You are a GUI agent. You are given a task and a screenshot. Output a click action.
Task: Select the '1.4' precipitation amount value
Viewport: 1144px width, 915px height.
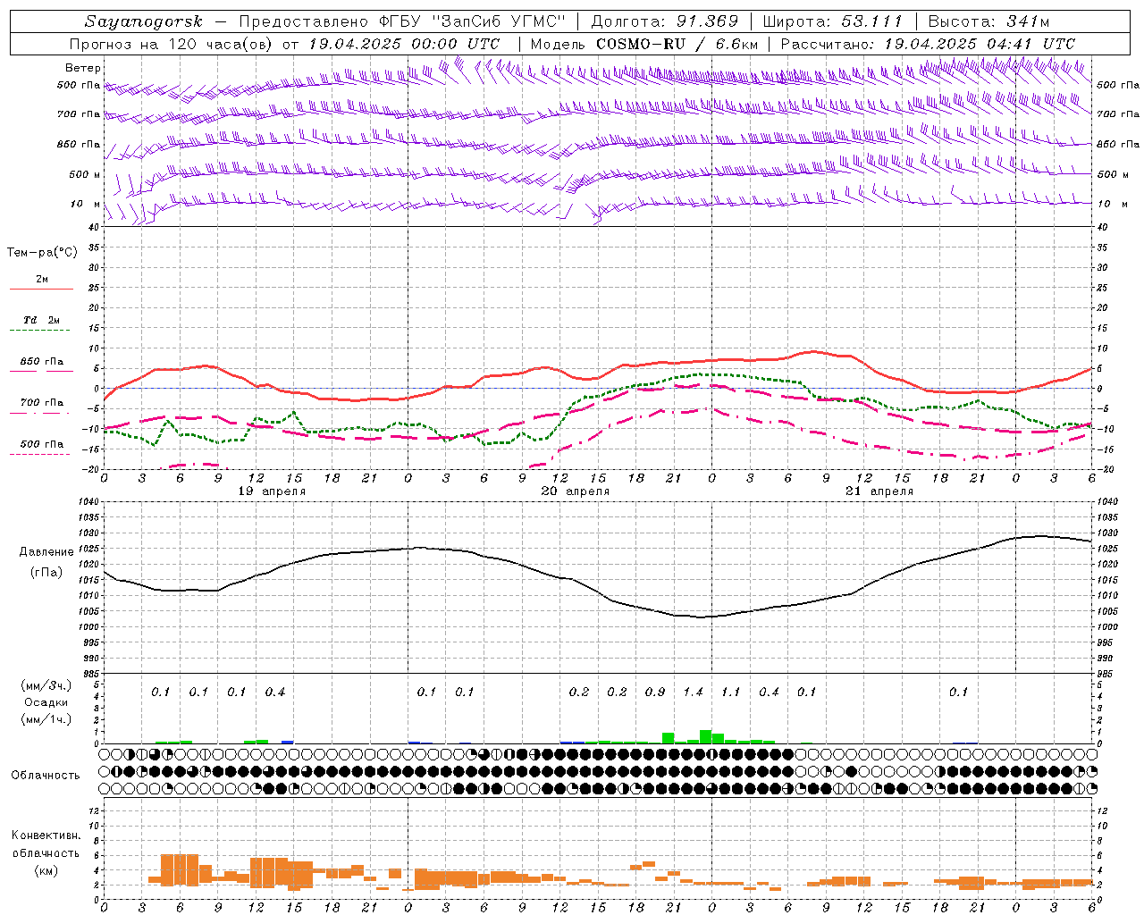(693, 692)
